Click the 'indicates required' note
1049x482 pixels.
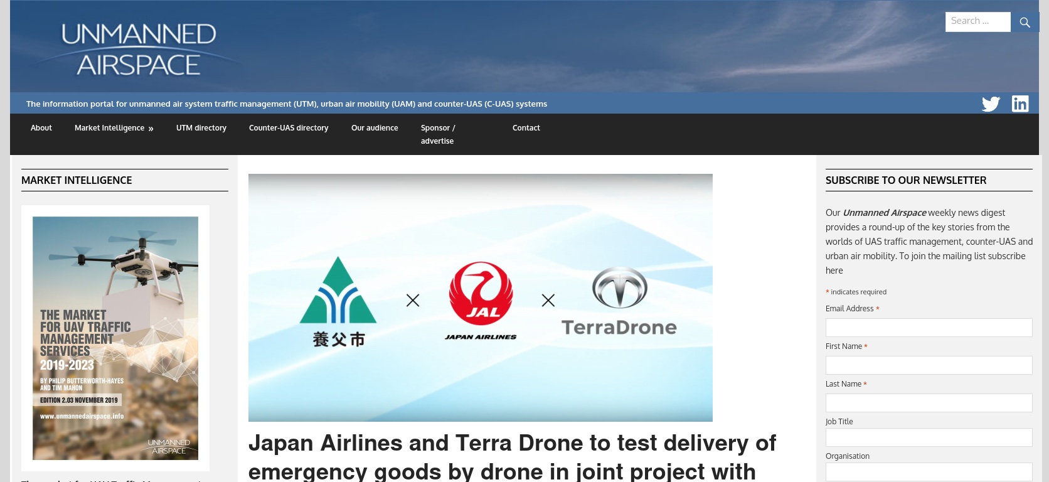point(856,292)
